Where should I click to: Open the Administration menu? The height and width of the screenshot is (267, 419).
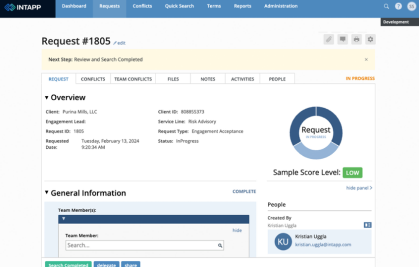281,6
